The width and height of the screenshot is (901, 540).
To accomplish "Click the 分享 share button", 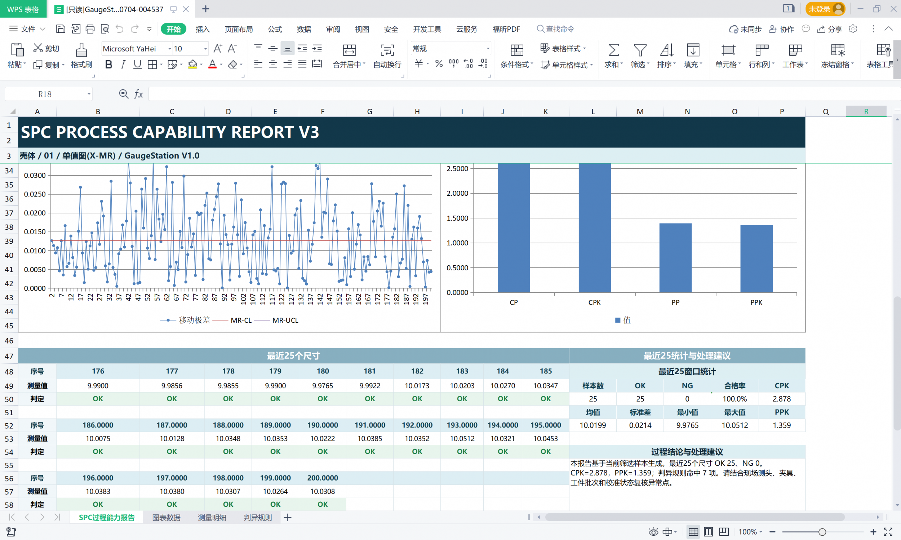I will [x=829, y=29].
